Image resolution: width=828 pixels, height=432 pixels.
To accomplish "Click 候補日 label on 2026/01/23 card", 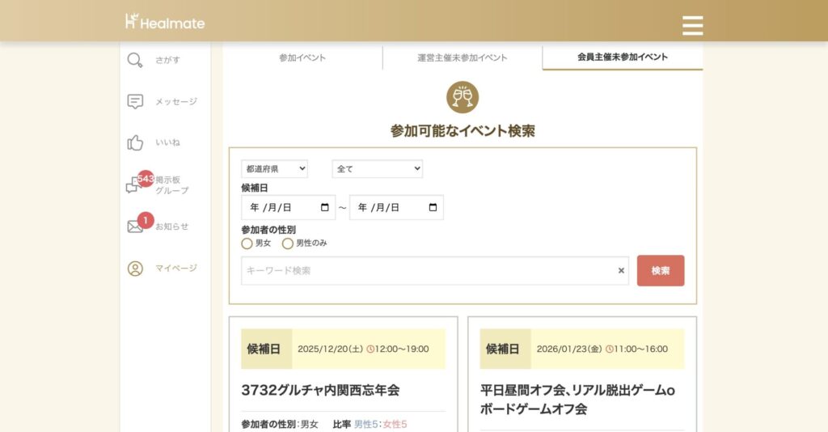I will coord(502,349).
